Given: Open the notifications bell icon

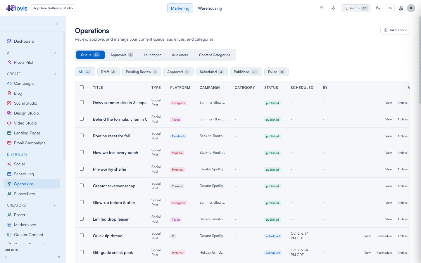Looking at the screenshot, I should [x=321, y=8].
